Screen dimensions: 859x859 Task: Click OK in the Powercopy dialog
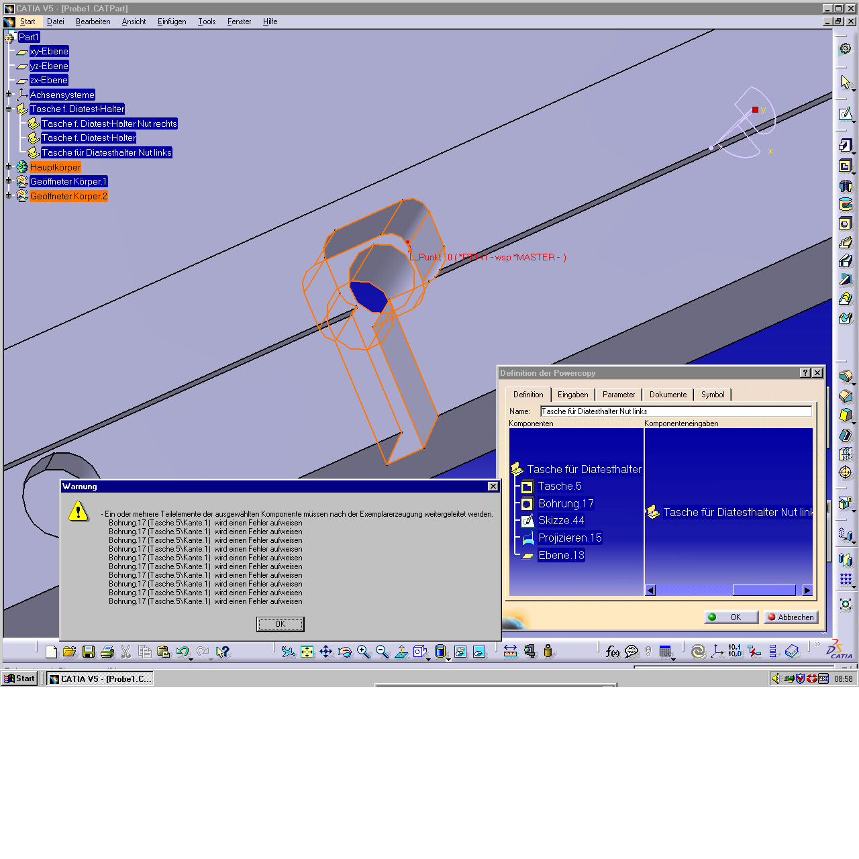[731, 617]
